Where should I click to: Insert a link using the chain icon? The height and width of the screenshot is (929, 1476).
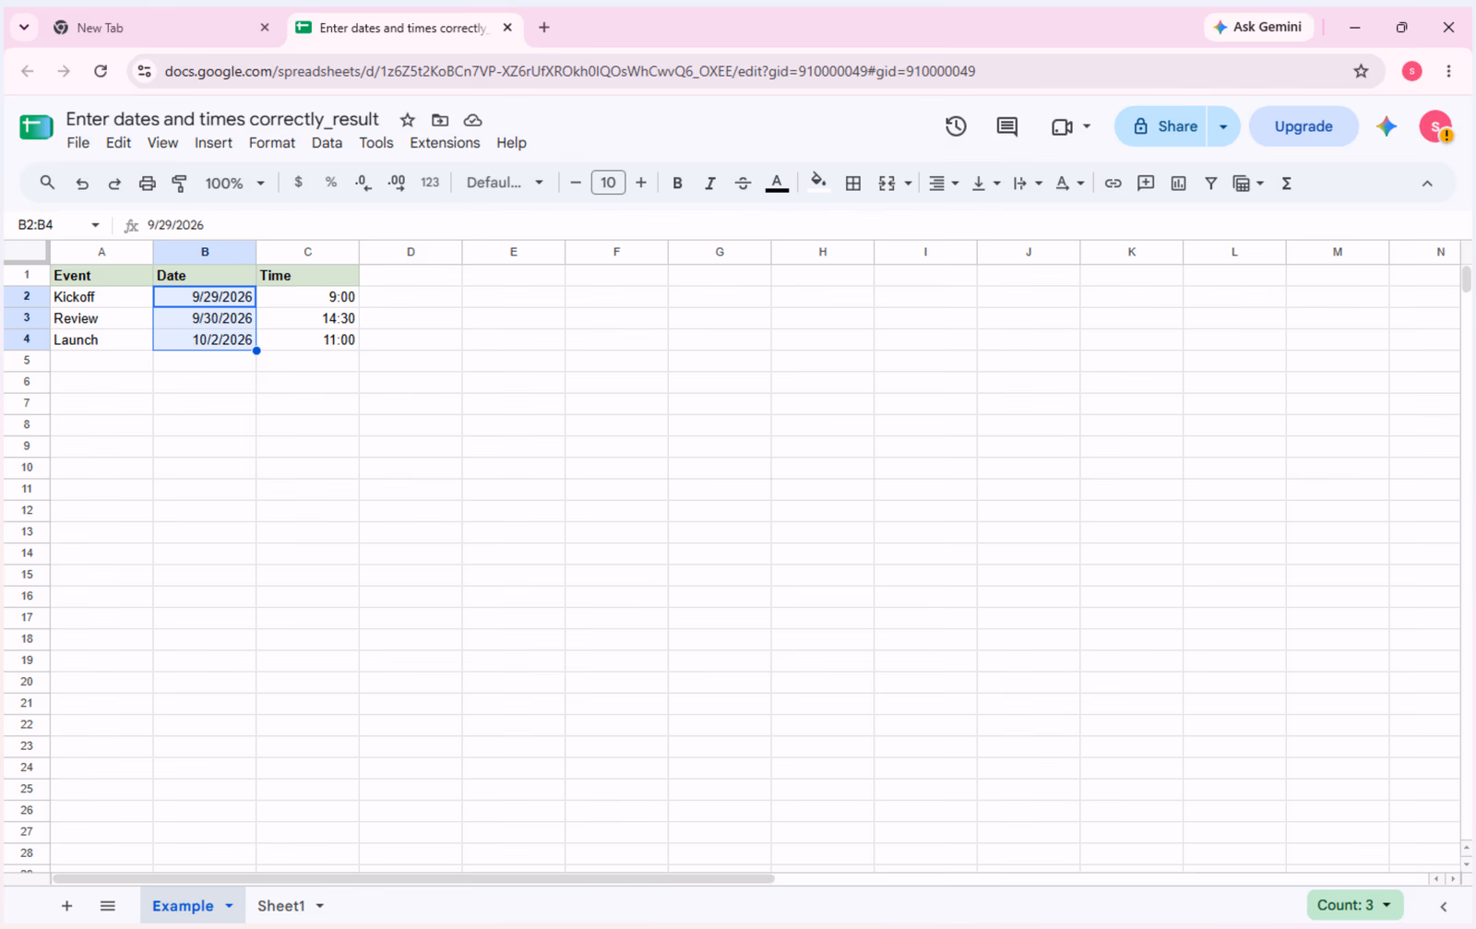(1113, 184)
